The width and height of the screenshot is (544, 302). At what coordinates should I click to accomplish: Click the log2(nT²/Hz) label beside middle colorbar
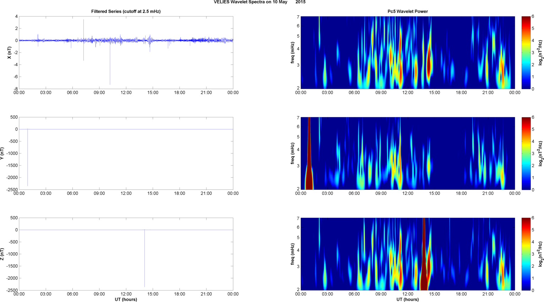point(541,153)
